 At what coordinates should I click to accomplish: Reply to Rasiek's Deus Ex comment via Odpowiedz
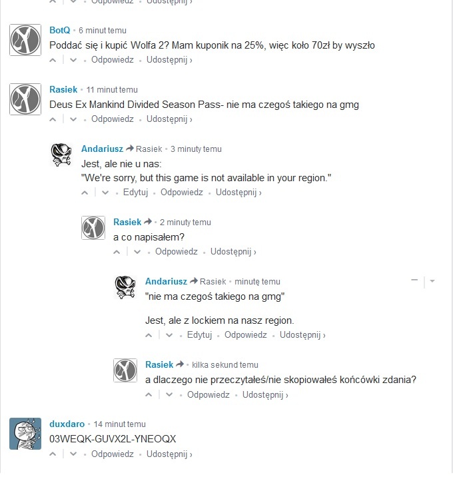tap(113, 119)
